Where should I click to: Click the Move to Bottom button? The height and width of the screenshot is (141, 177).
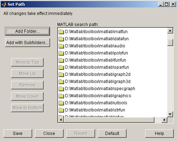click(x=27, y=108)
